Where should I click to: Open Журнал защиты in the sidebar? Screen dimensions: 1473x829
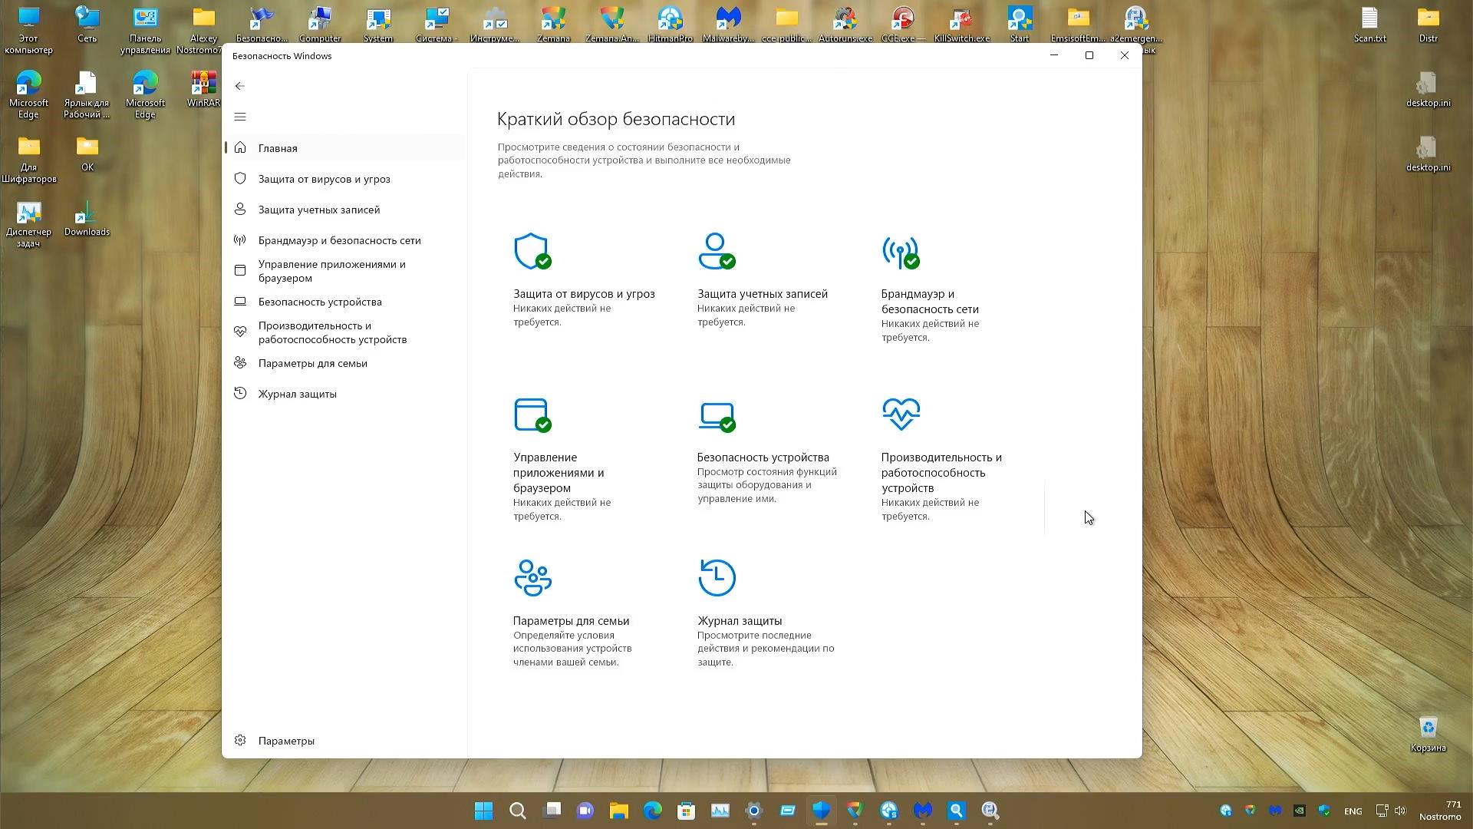tap(297, 394)
